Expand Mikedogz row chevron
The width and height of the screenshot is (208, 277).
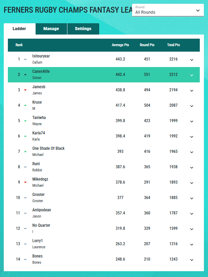pos(192,183)
